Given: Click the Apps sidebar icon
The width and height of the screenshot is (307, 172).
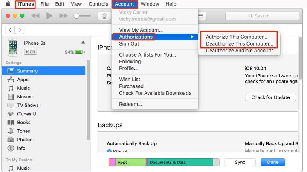Looking at the screenshot, I should 11,79.
